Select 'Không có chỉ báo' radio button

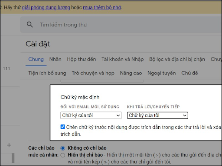click(x=63, y=148)
